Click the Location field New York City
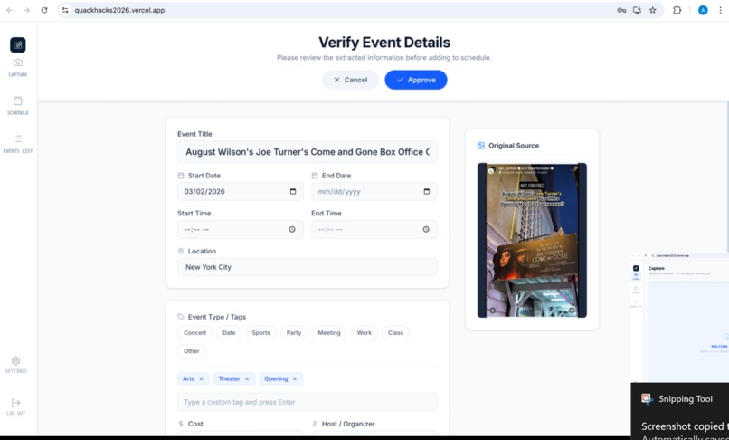The image size is (729, 440). tap(308, 267)
